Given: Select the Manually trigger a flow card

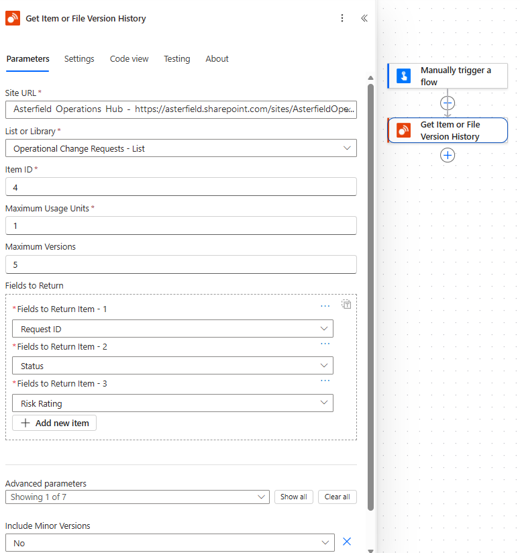Looking at the screenshot, I should pyautogui.click(x=448, y=76).
